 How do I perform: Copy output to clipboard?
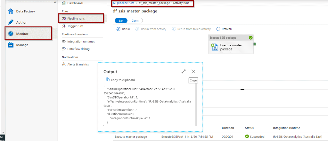[x=120, y=80]
